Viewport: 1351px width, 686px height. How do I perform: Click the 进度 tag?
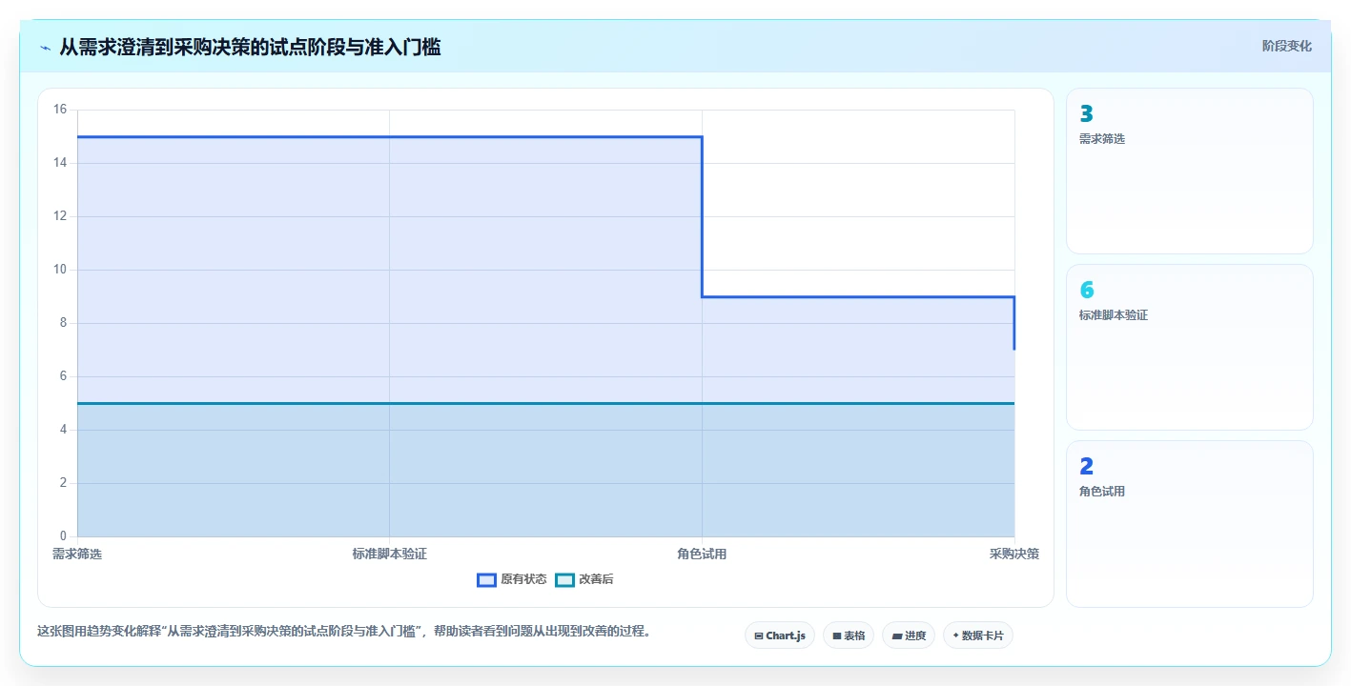point(909,636)
